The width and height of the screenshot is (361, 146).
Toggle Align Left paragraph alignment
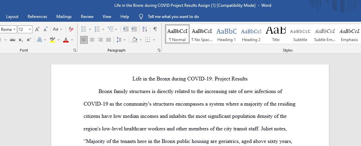click(x=84, y=40)
